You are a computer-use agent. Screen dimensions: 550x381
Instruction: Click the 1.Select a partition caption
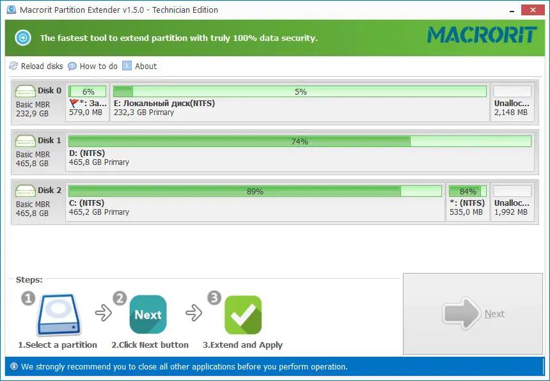[58, 345]
